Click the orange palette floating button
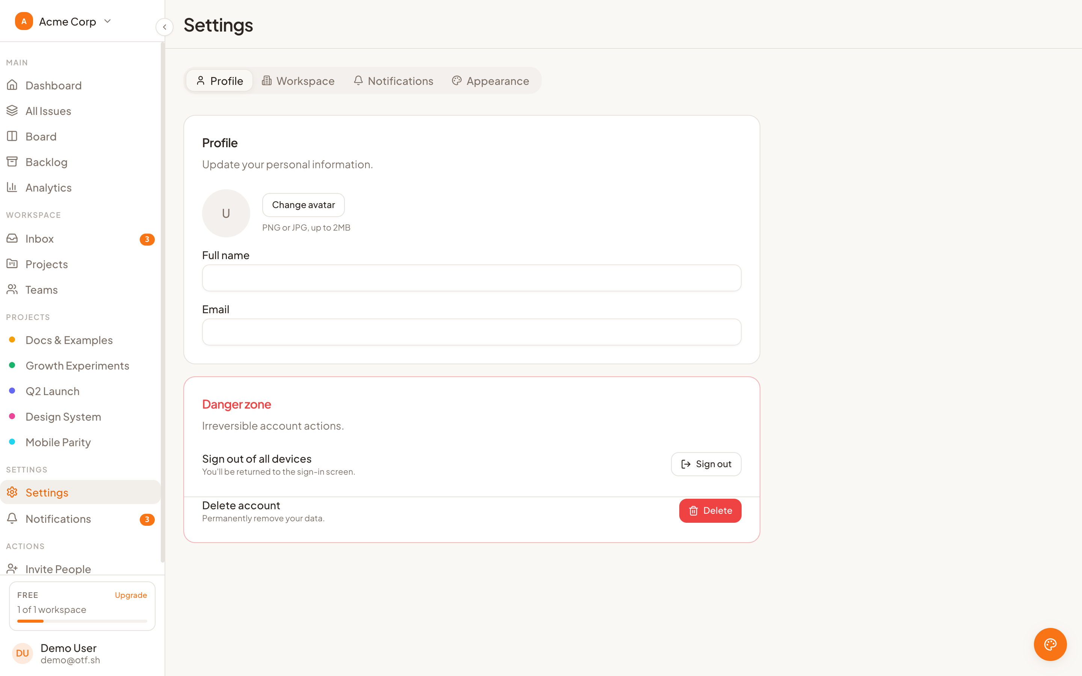1082x676 pixels. click(1050, 644)
